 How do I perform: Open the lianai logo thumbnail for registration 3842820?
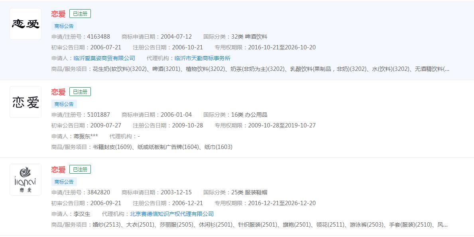point(26,180)
